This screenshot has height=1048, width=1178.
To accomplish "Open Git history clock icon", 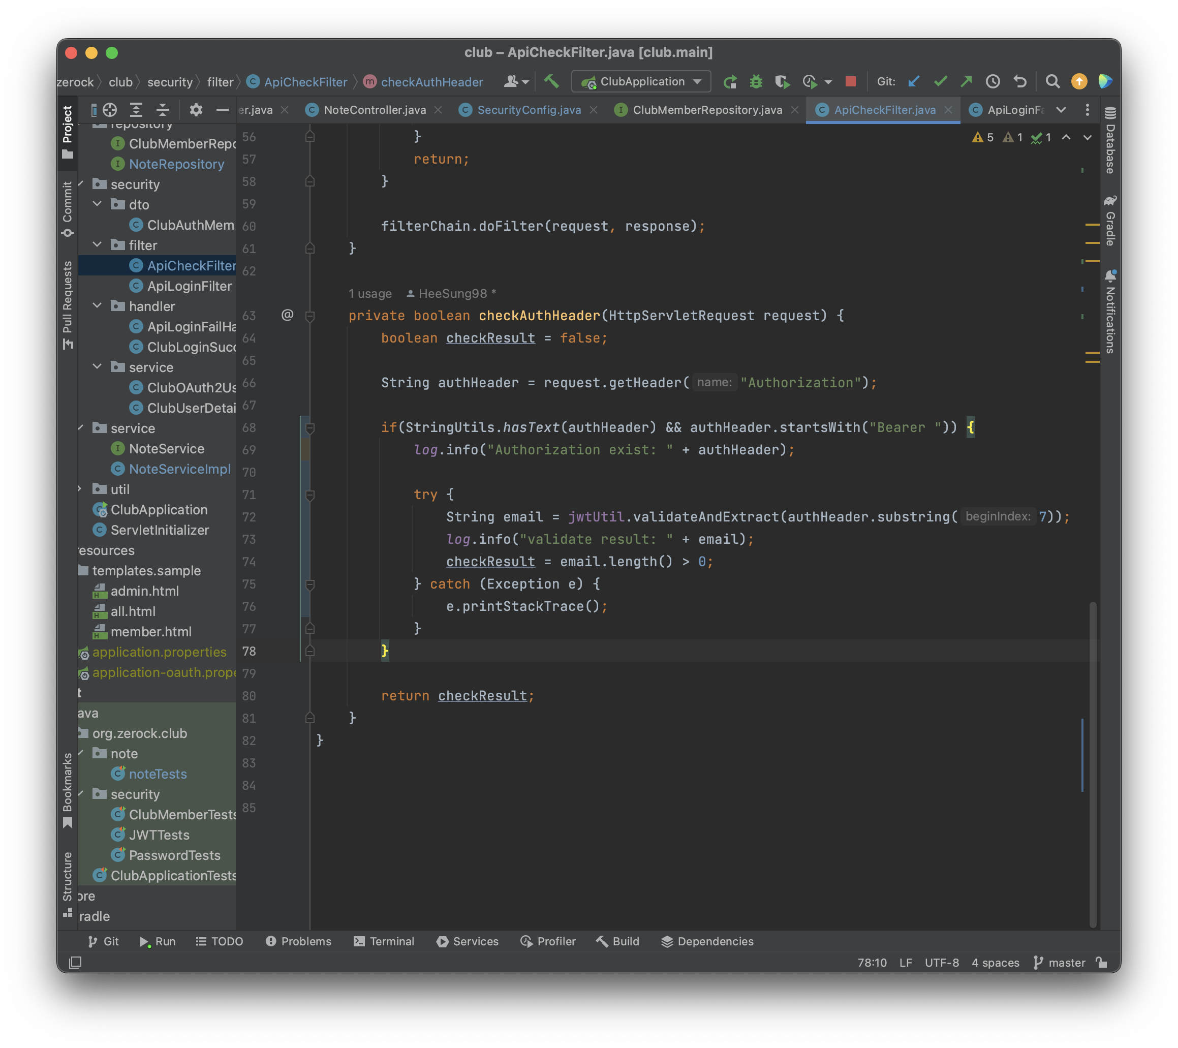I will tap(993, 82).
